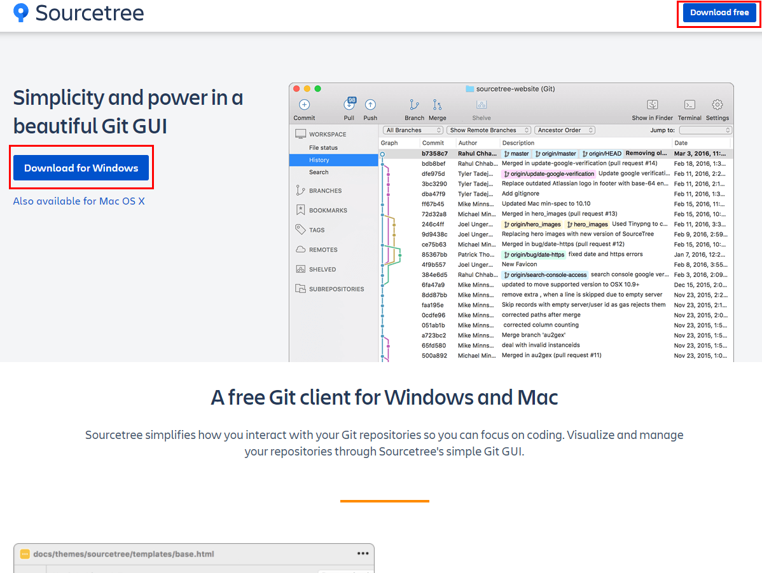Click the Graph column header

[389, 143]
